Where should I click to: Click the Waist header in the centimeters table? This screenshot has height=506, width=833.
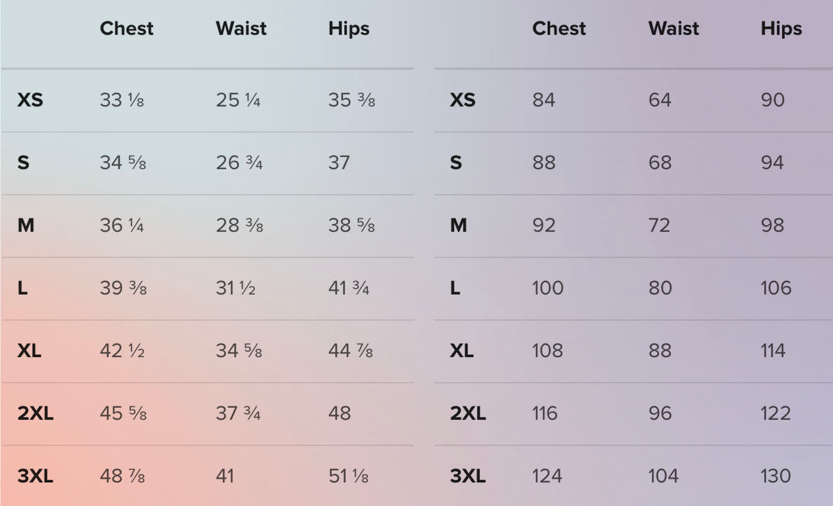tap(673, 29)
